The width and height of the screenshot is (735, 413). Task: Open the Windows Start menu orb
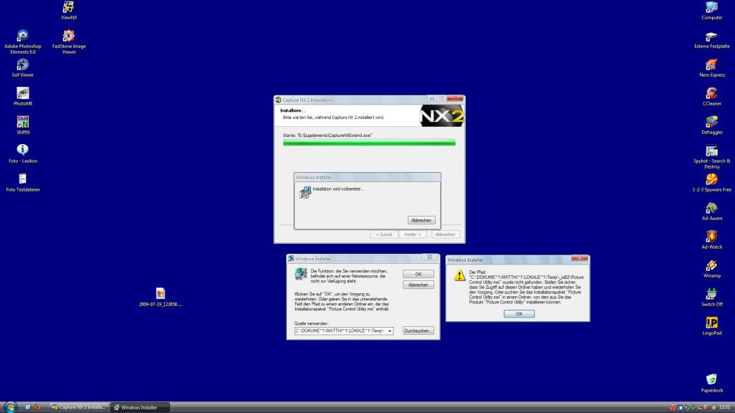click(10, 407)
